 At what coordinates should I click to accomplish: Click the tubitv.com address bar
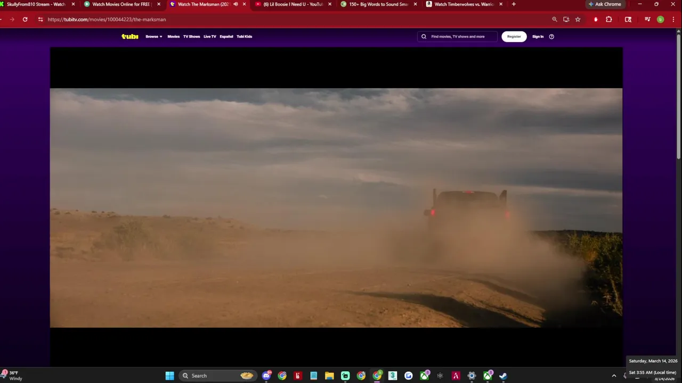(x=293, y=19)
